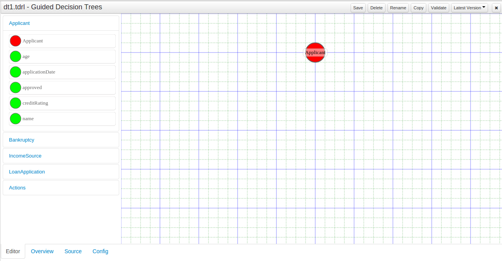Select the name field green circle
The height and width of the screenshot is (261, 502).
[x=16, y=119]
